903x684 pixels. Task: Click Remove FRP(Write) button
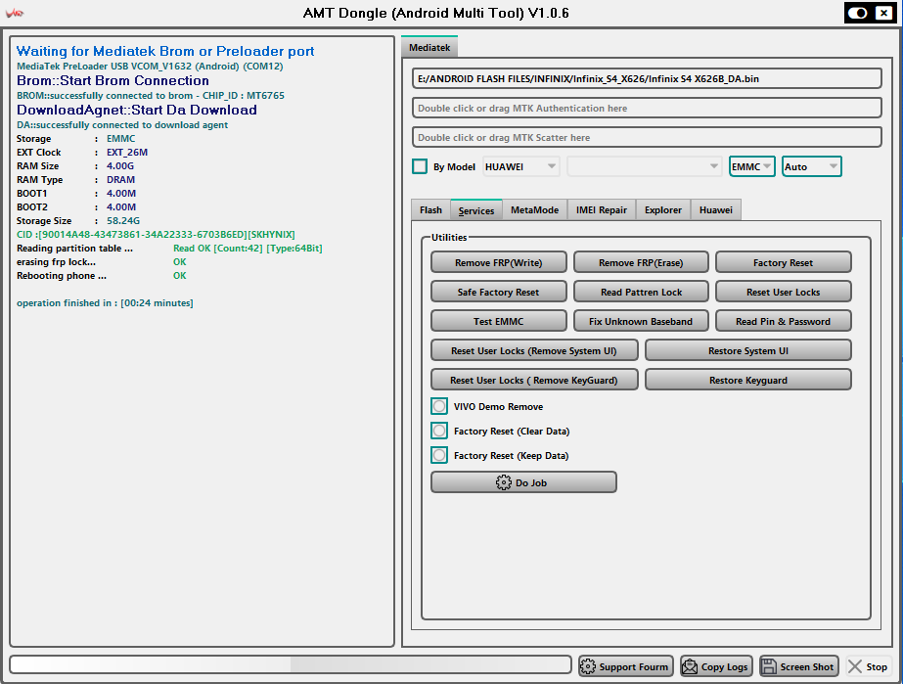[499, 262]
